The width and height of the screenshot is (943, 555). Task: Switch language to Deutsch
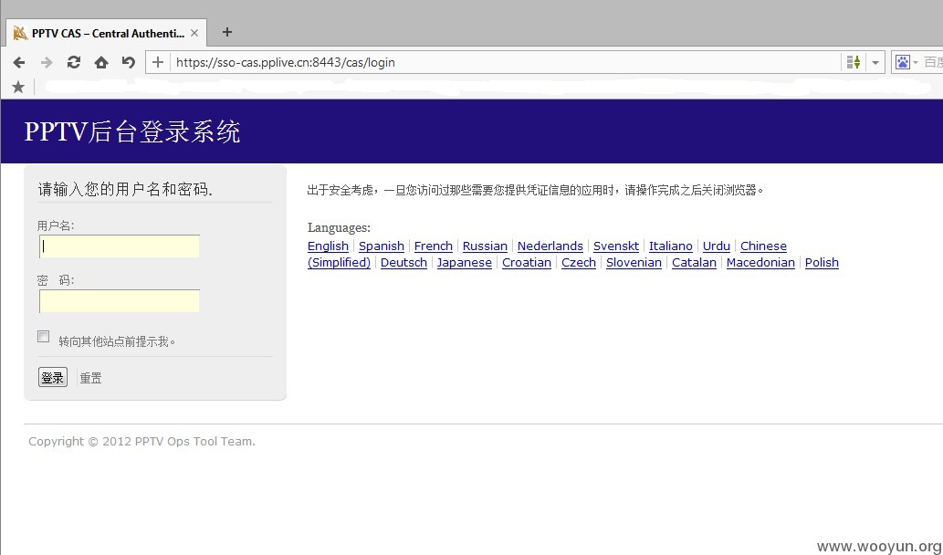tap(403, 263)
